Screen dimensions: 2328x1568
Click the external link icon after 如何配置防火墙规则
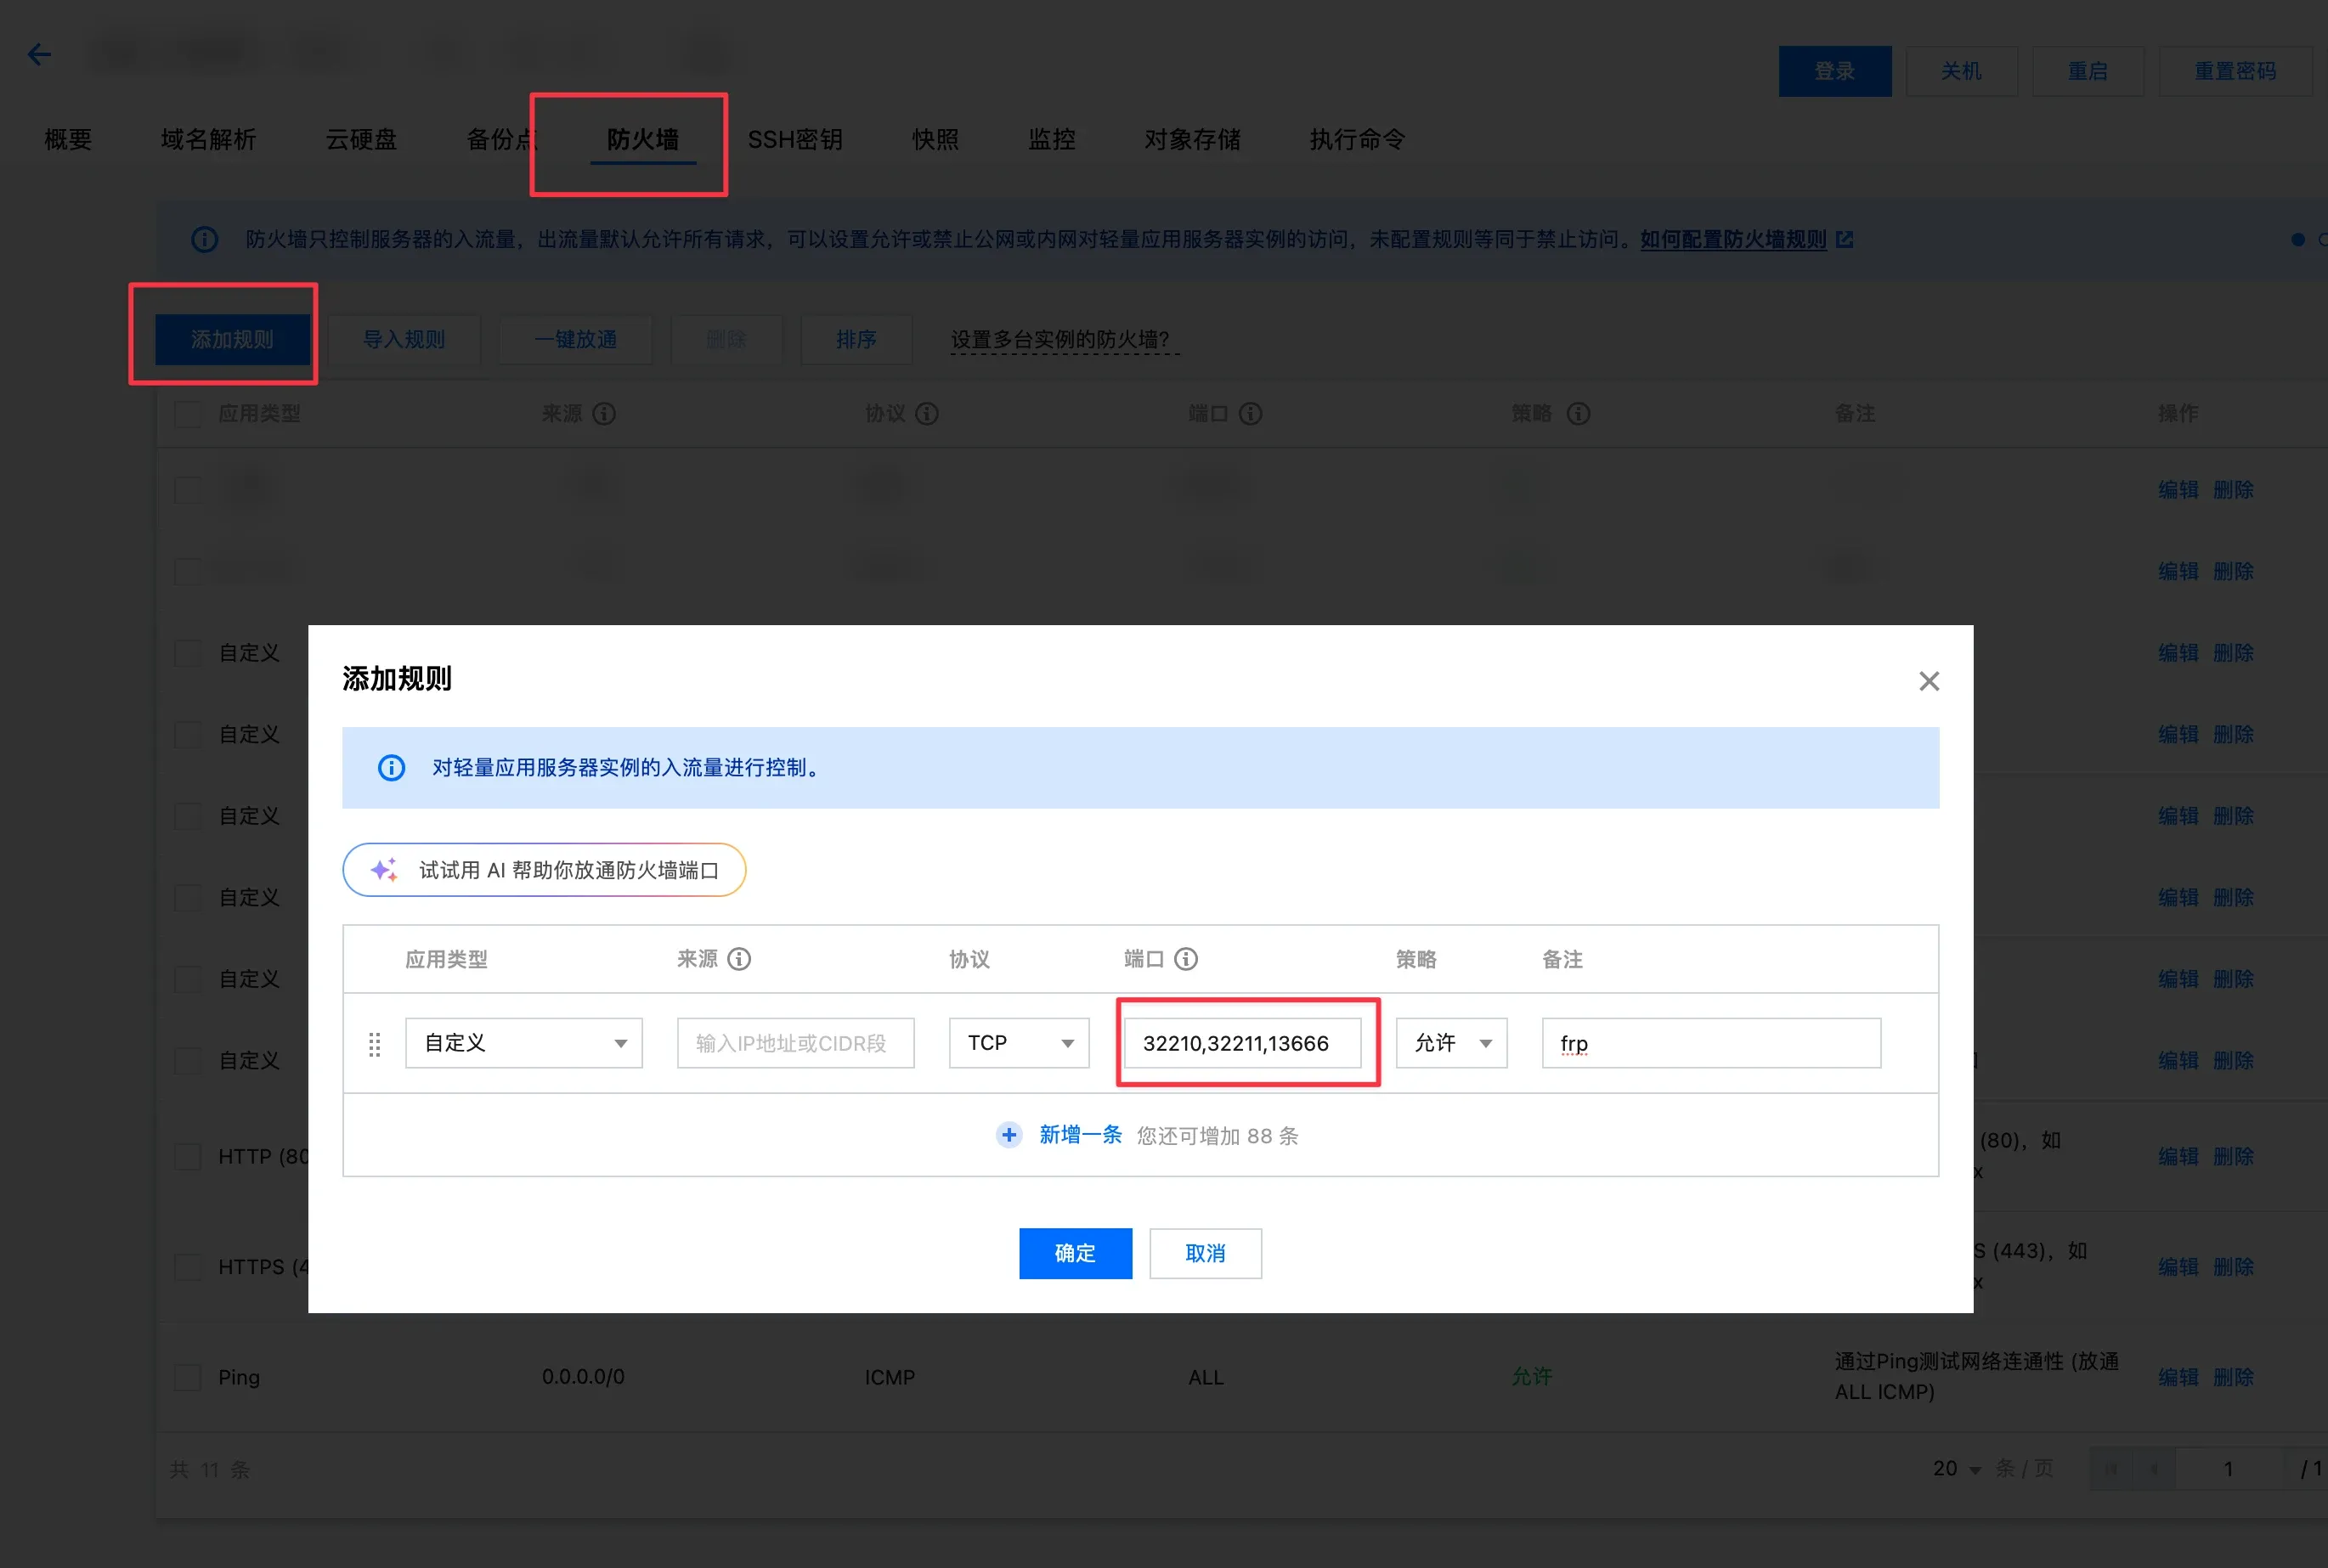click(x=1845, y=239)
